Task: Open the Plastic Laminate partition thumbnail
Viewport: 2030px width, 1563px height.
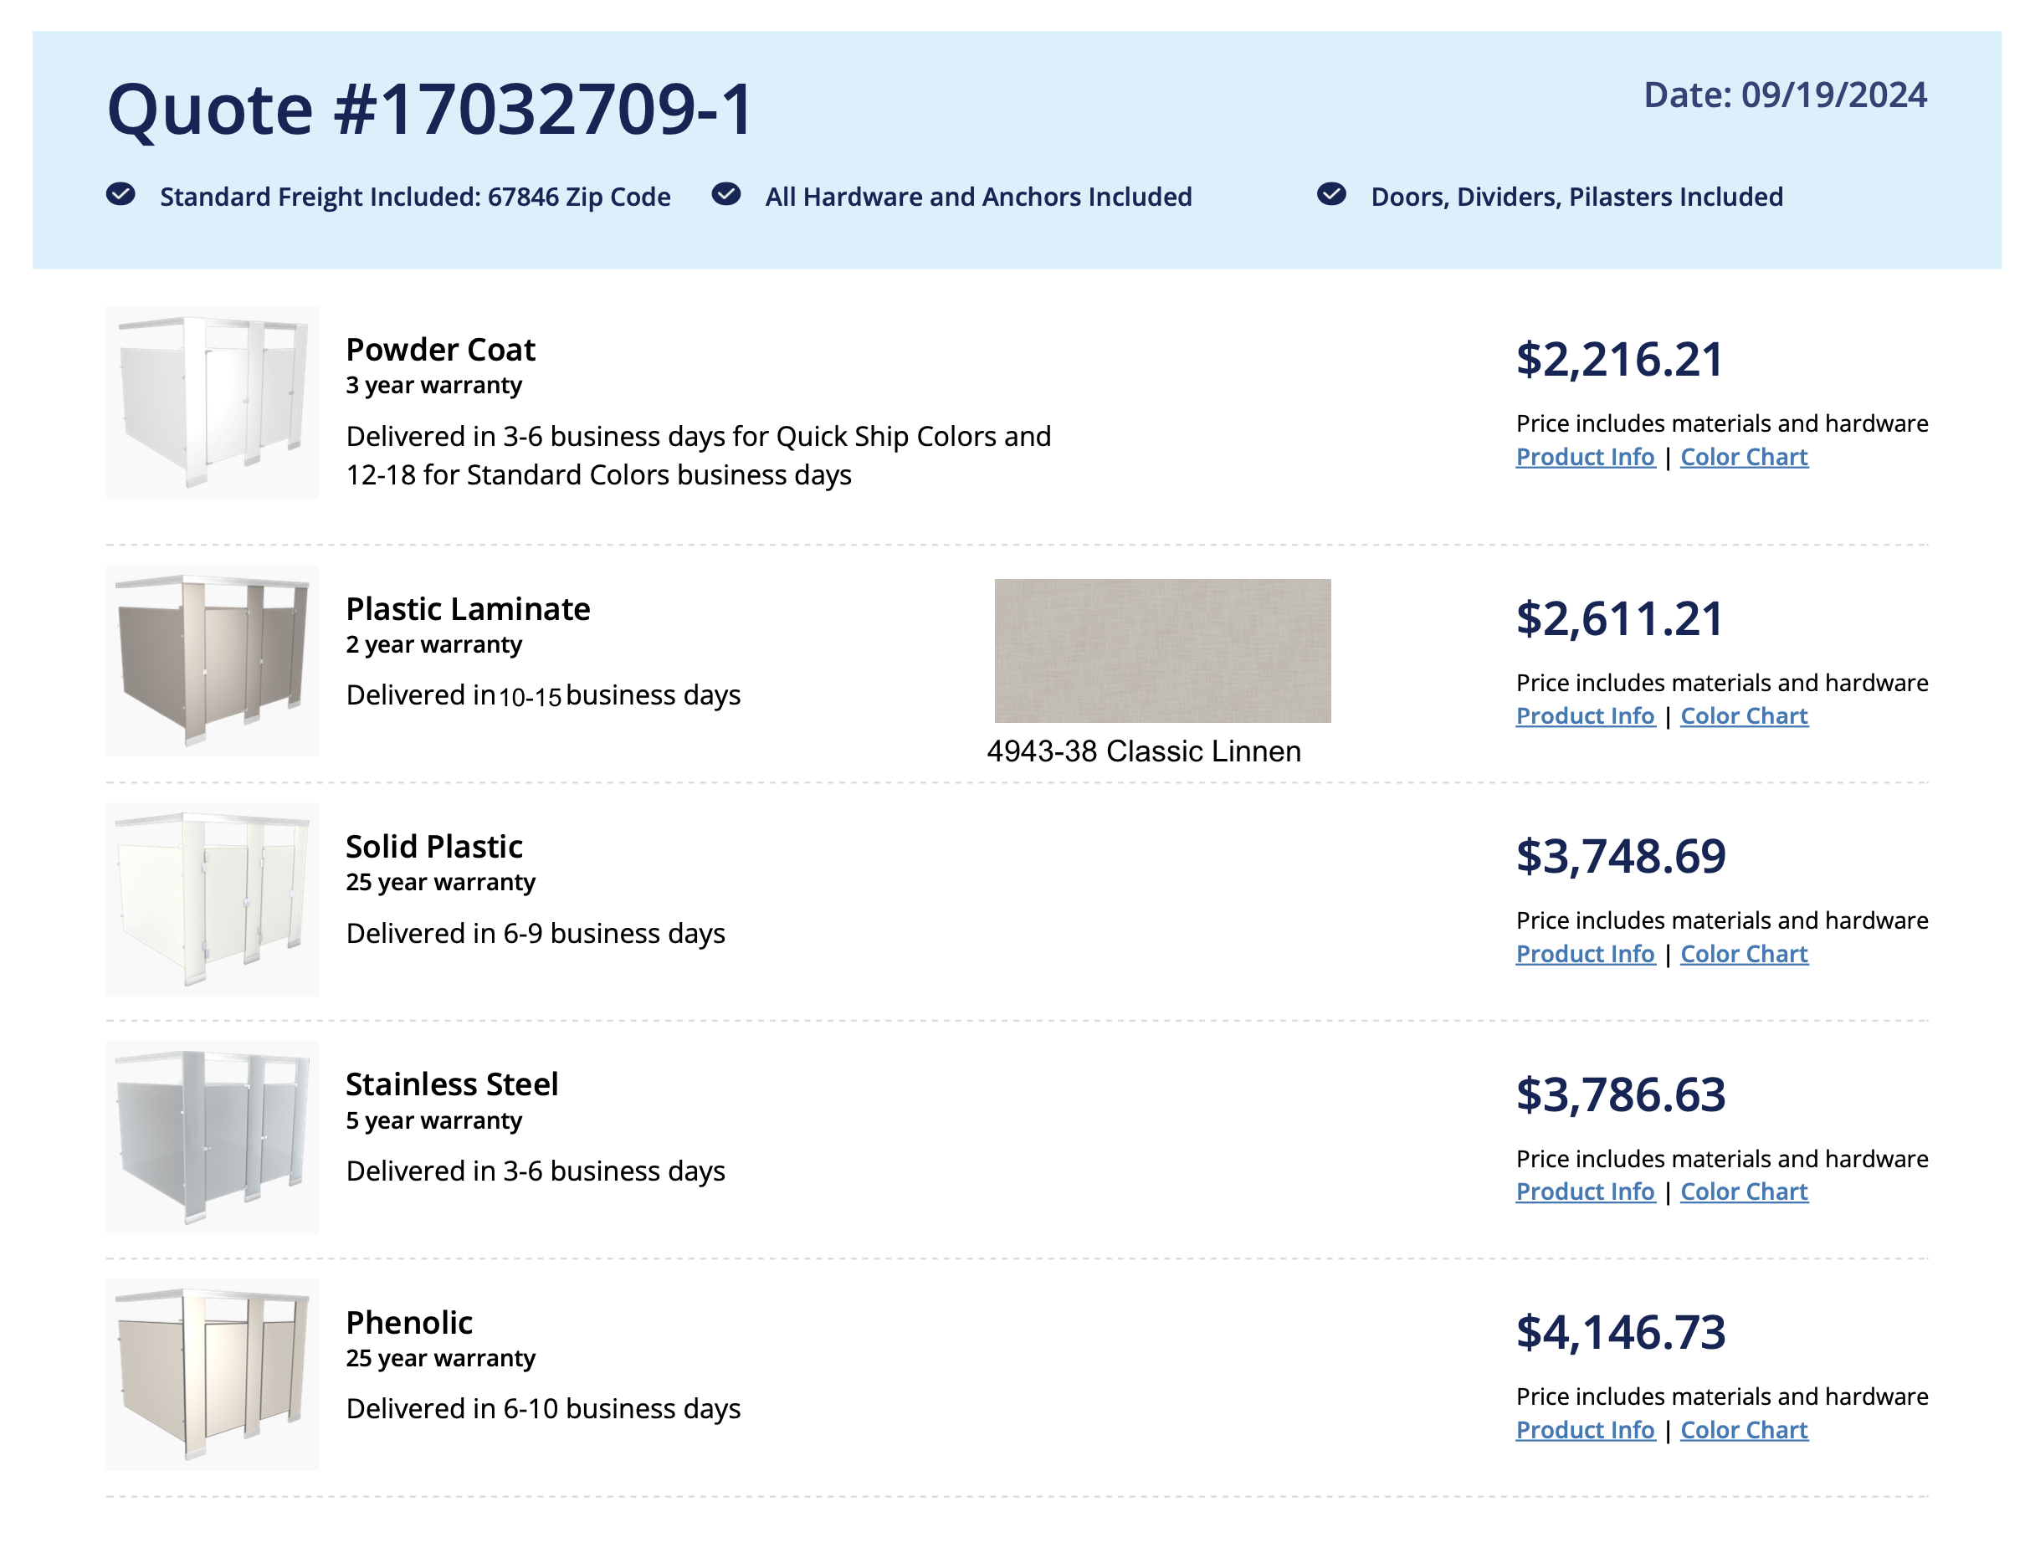Action: 212,661
